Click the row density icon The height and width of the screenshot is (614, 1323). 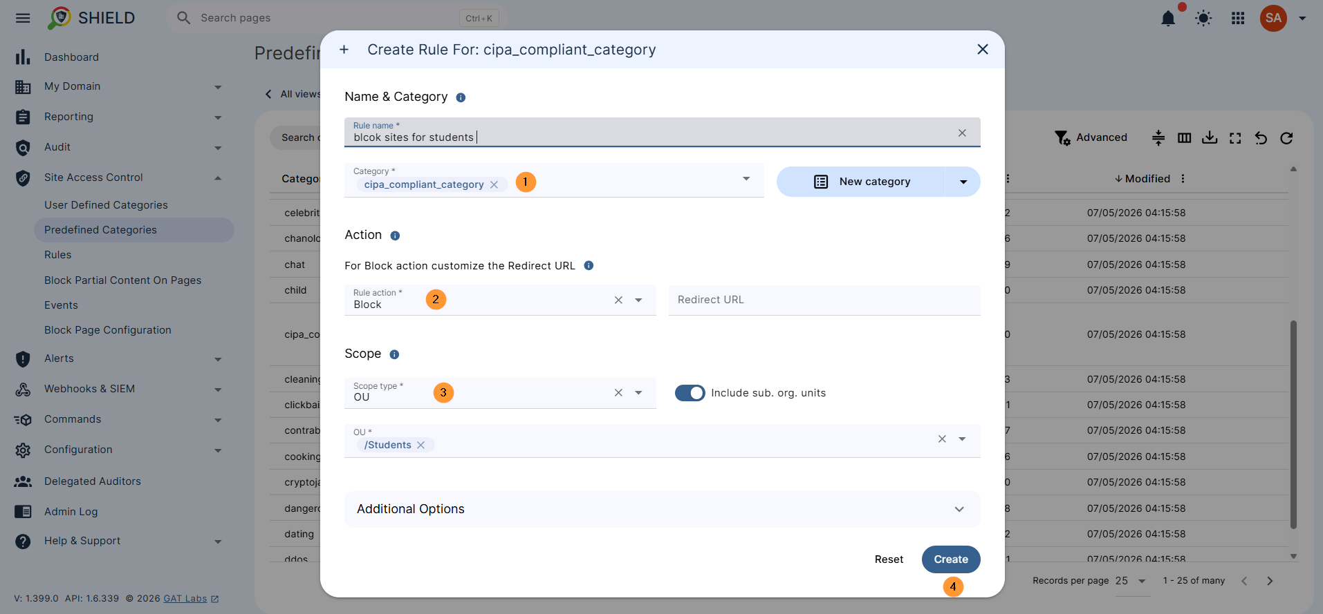pos(1158,138)
